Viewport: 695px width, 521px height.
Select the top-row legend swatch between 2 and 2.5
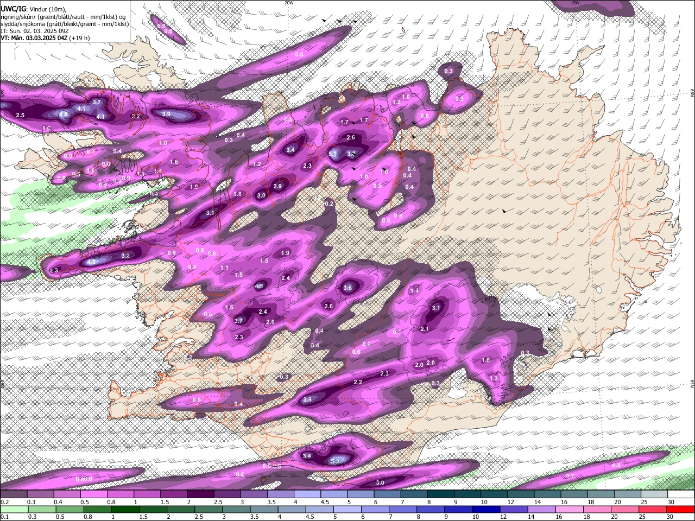[200, 494]
